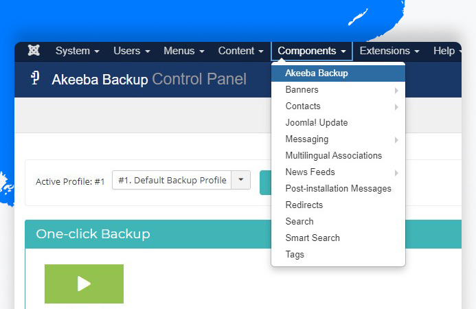Click the teal button beside profile selector
The height and width of the screenshot is (309, 476).
coord(266,183)
